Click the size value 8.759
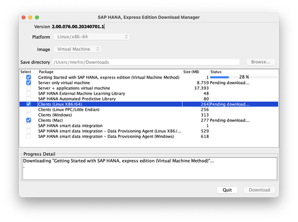 tap(203, 82)
